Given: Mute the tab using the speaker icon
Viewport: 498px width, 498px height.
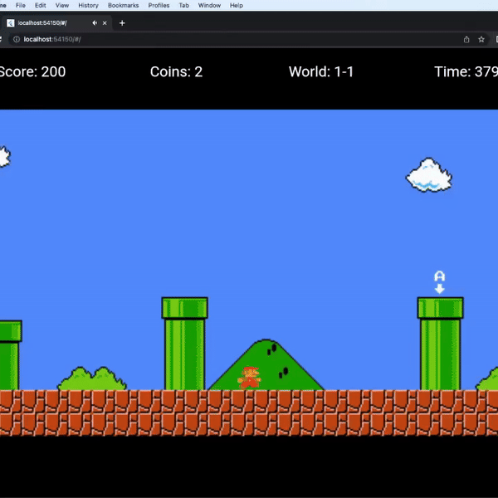Looking at the screenshot, I should (95, 23).
